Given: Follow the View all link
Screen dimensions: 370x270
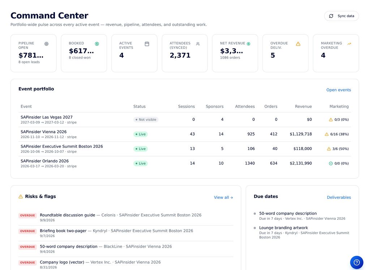Looking at the screenshot, I should pos(223,198).
